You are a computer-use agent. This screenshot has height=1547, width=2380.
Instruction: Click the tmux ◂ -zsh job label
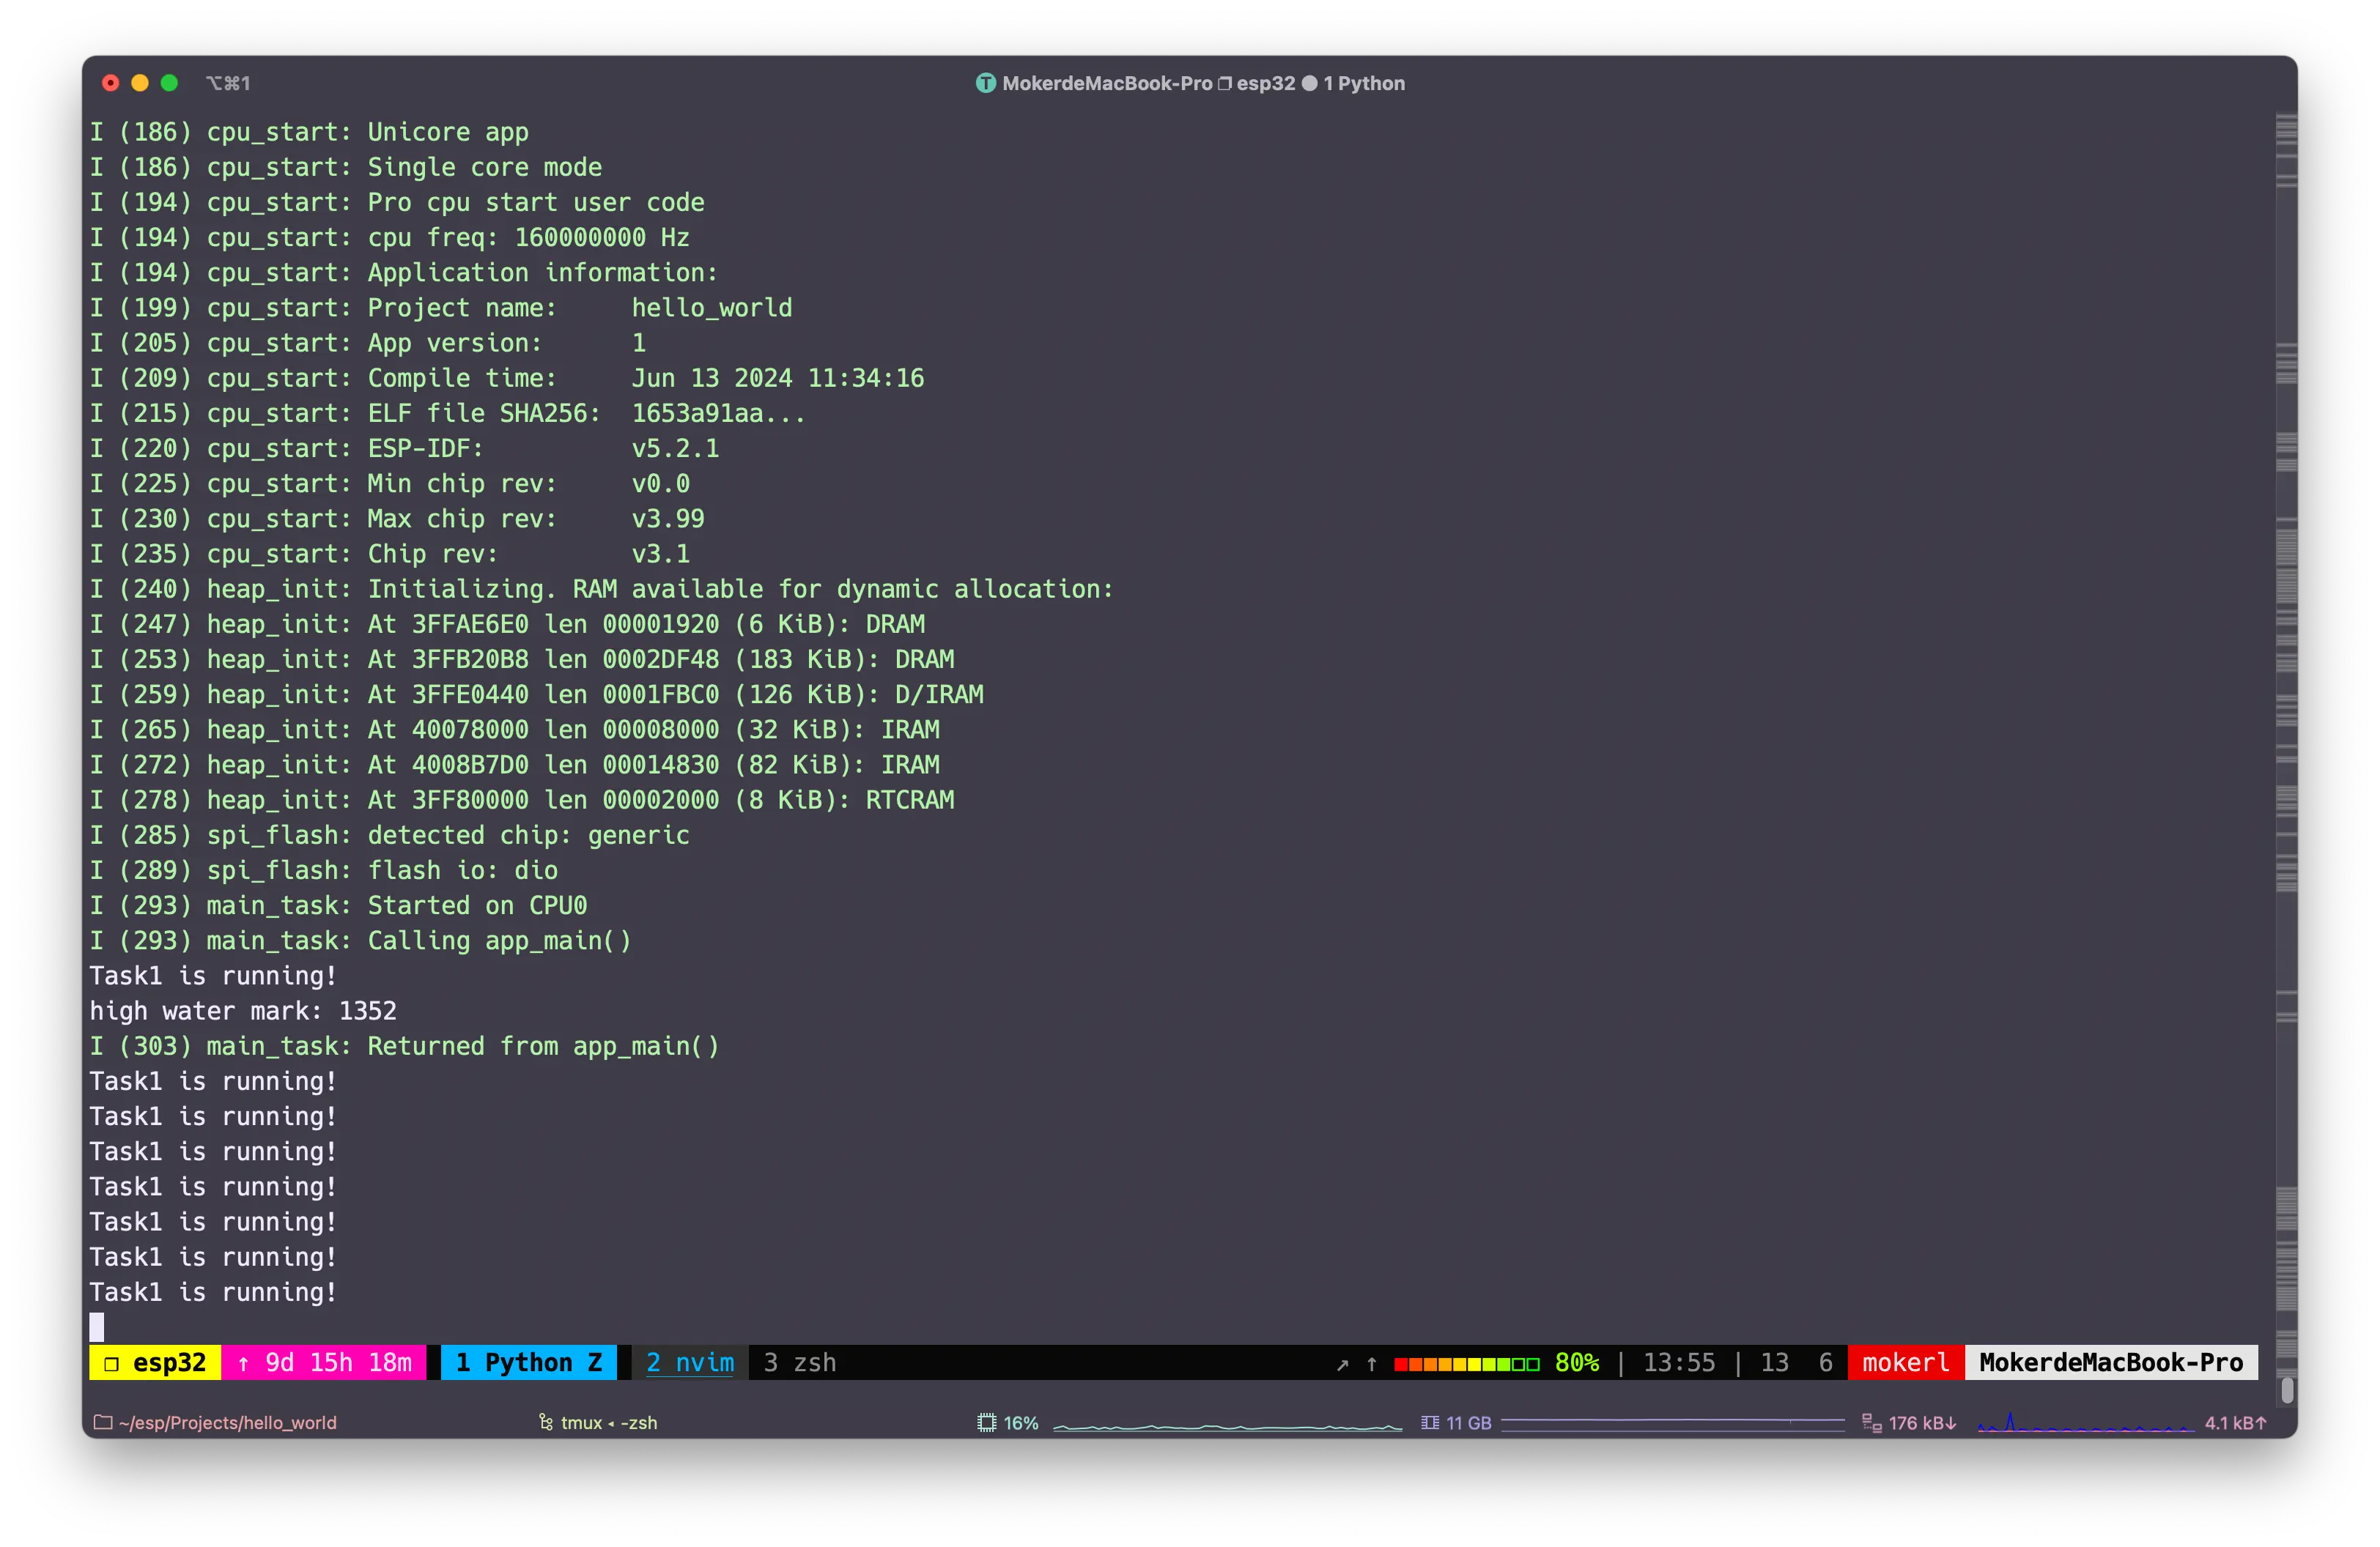point(609,1422)
